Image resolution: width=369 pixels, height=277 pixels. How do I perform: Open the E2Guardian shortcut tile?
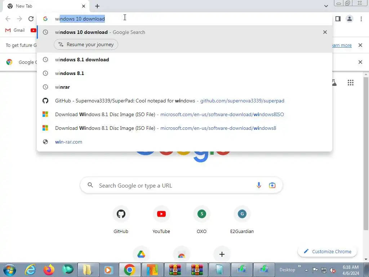(x=242, y=220)
